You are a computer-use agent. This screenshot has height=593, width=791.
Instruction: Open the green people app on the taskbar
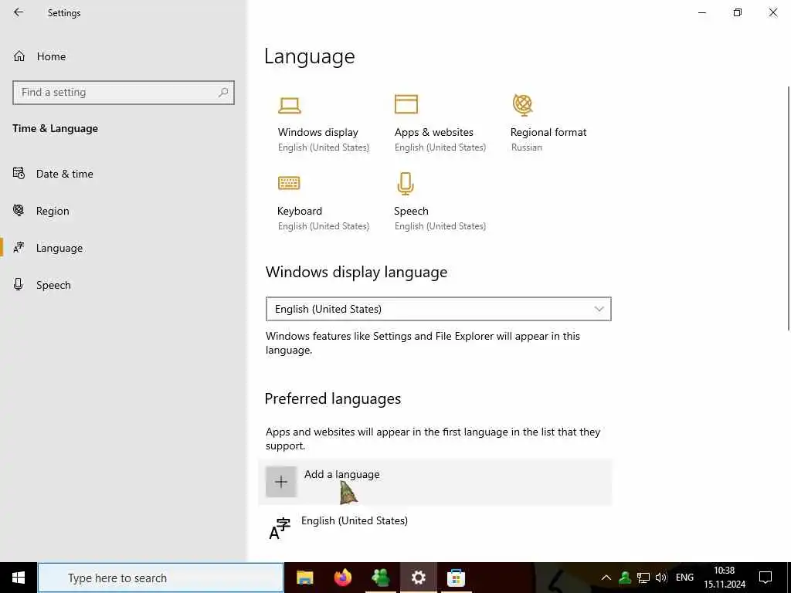(x=380, y=578)
